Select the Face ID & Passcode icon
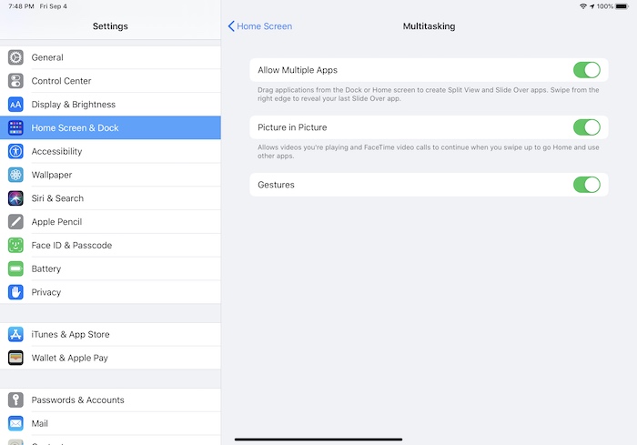 (x=15, y=245)
